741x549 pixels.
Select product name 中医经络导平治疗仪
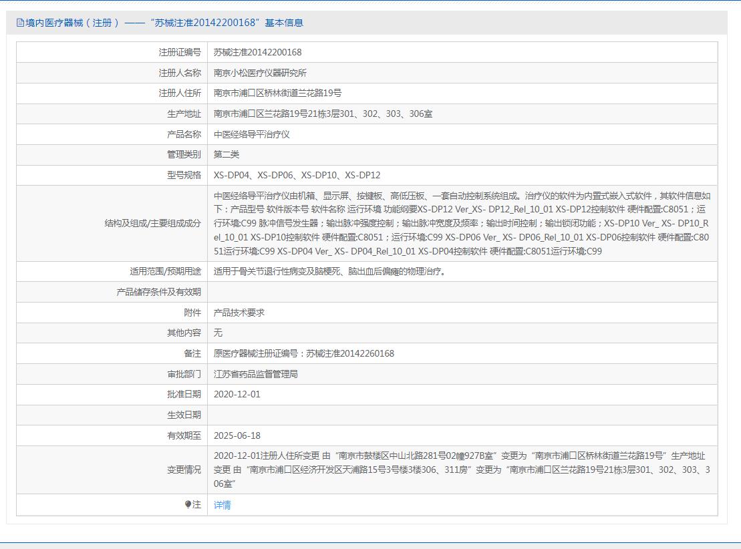[251, 134]
